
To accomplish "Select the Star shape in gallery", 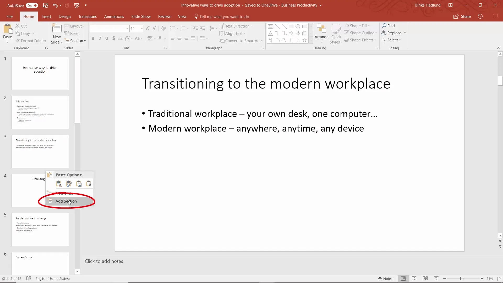I will (304, 40).
